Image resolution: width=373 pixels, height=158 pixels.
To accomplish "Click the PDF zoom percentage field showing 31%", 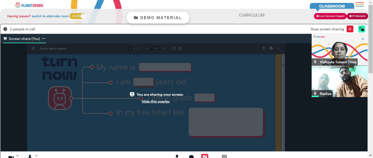I will point(155,49).
